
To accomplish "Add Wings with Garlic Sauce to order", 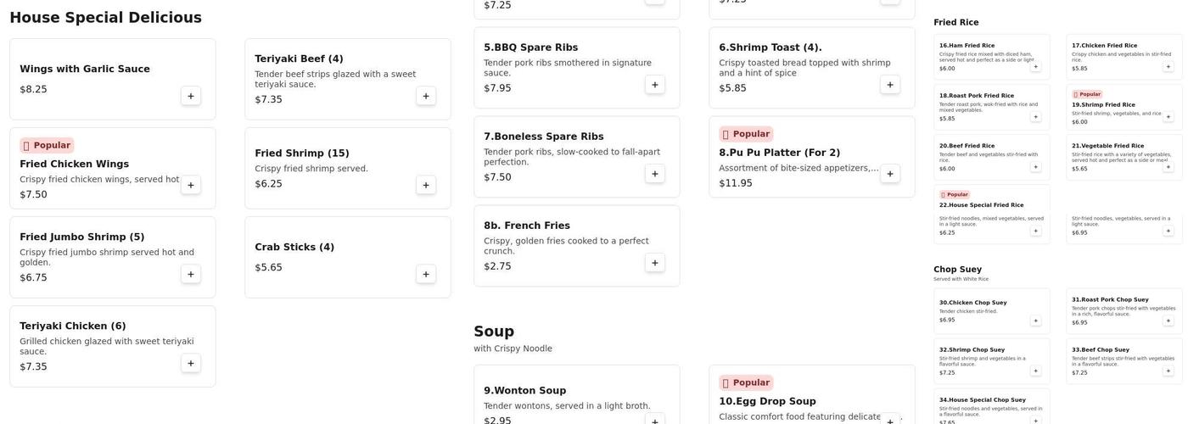I will coord(191,96).
